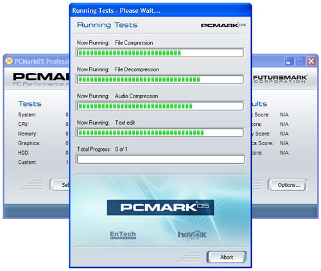
Task: Maximize the PCMark05 Professional window
Action: [300, 61]
